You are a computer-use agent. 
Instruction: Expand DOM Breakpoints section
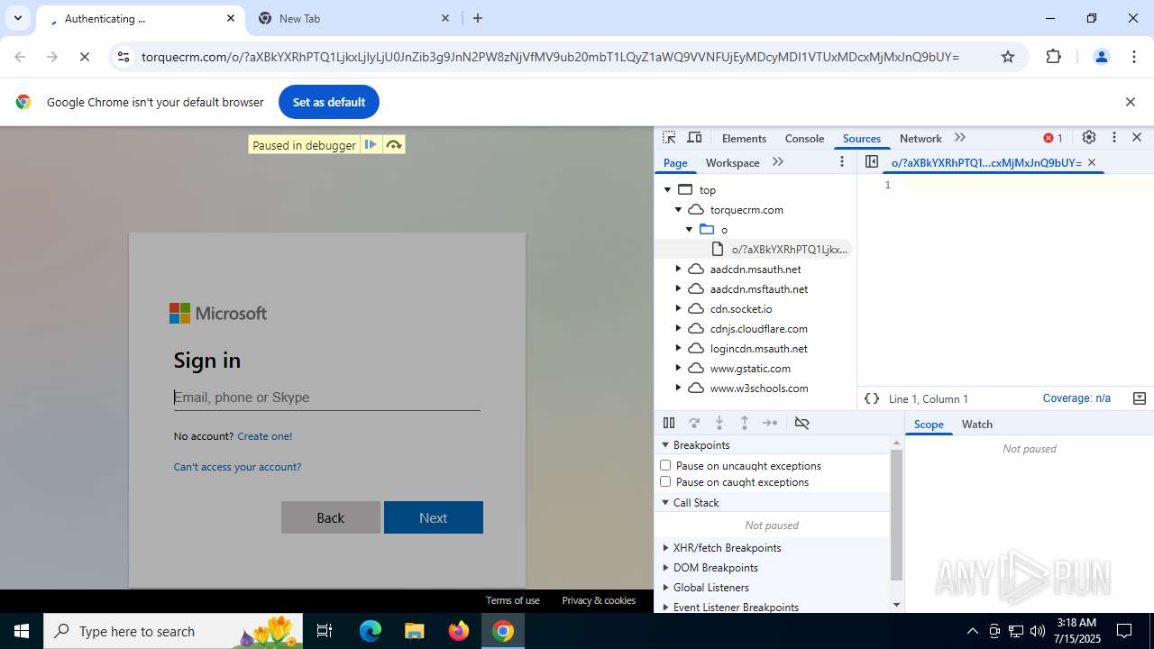pos(666,568)
